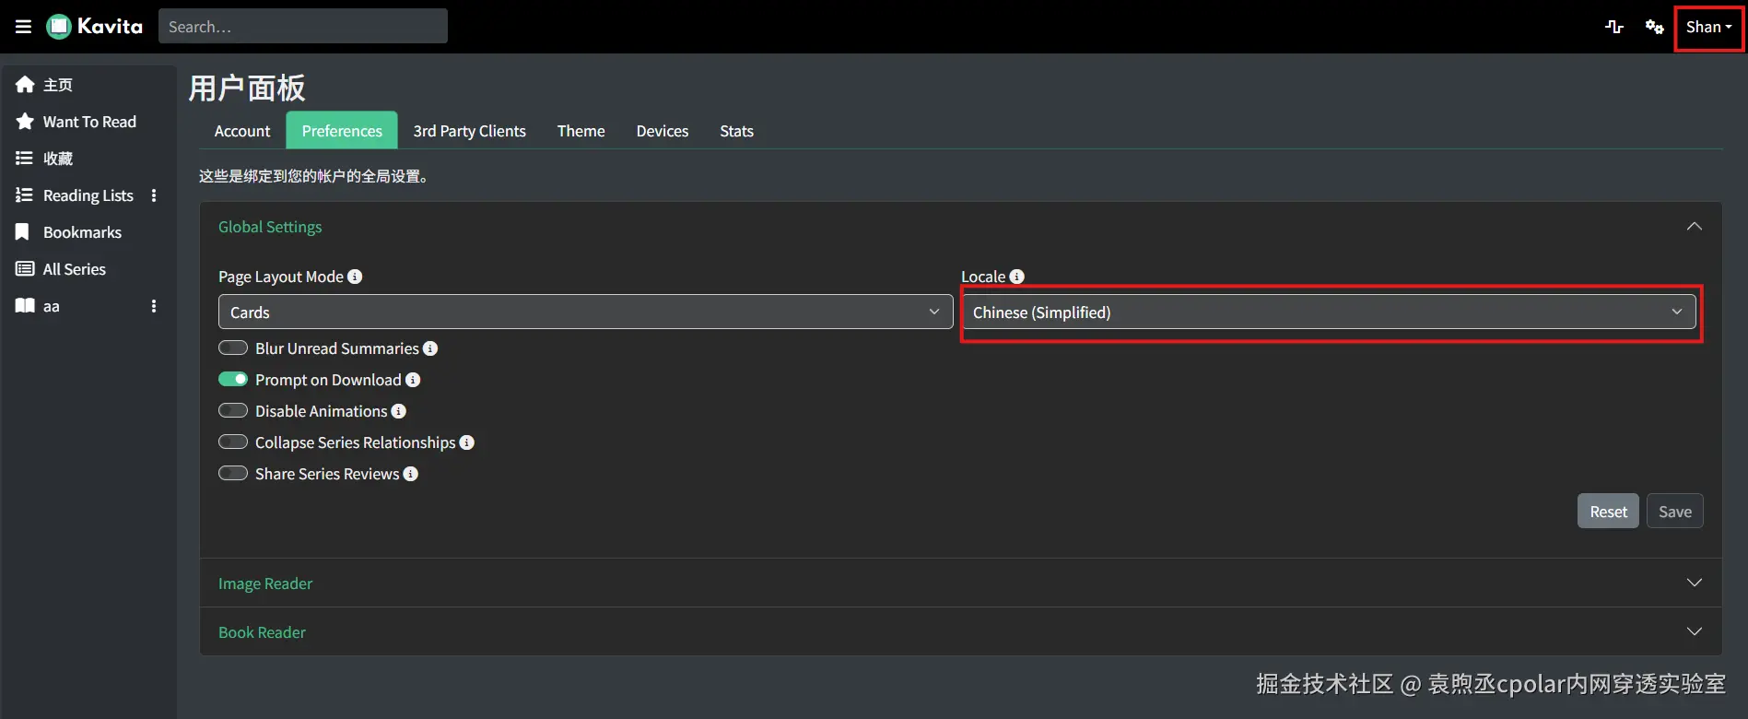This screenshot has width=1748, height=719.
Task: Go to home via house icon
Action: click(25, 85)
